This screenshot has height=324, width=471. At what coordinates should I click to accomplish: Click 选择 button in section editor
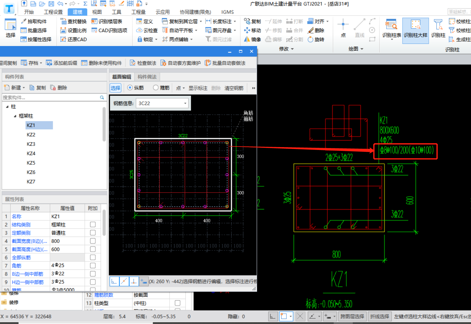click(x=115, y=88)
